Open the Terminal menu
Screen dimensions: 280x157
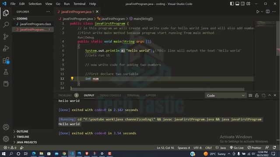click(x=79, y=4)
